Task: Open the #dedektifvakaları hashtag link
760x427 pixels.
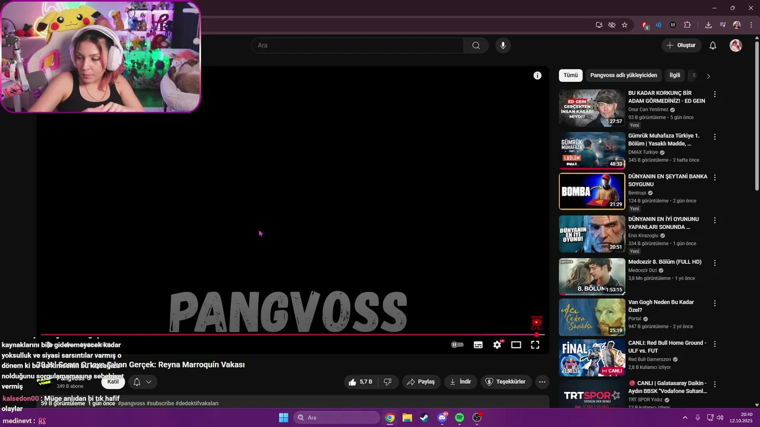Action: (x=197, y=403)
